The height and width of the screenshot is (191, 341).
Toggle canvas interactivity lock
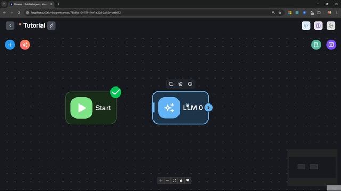click(181, 180)
